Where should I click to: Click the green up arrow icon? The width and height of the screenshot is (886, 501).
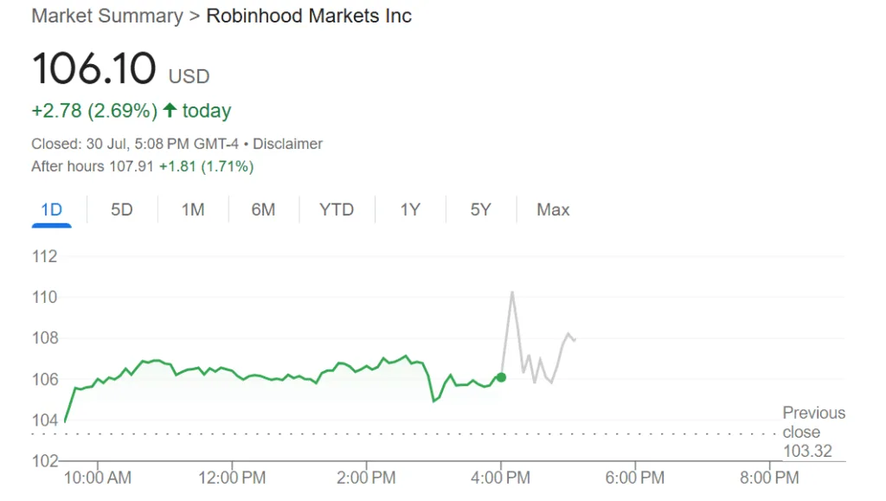click(x=170, y=111)
